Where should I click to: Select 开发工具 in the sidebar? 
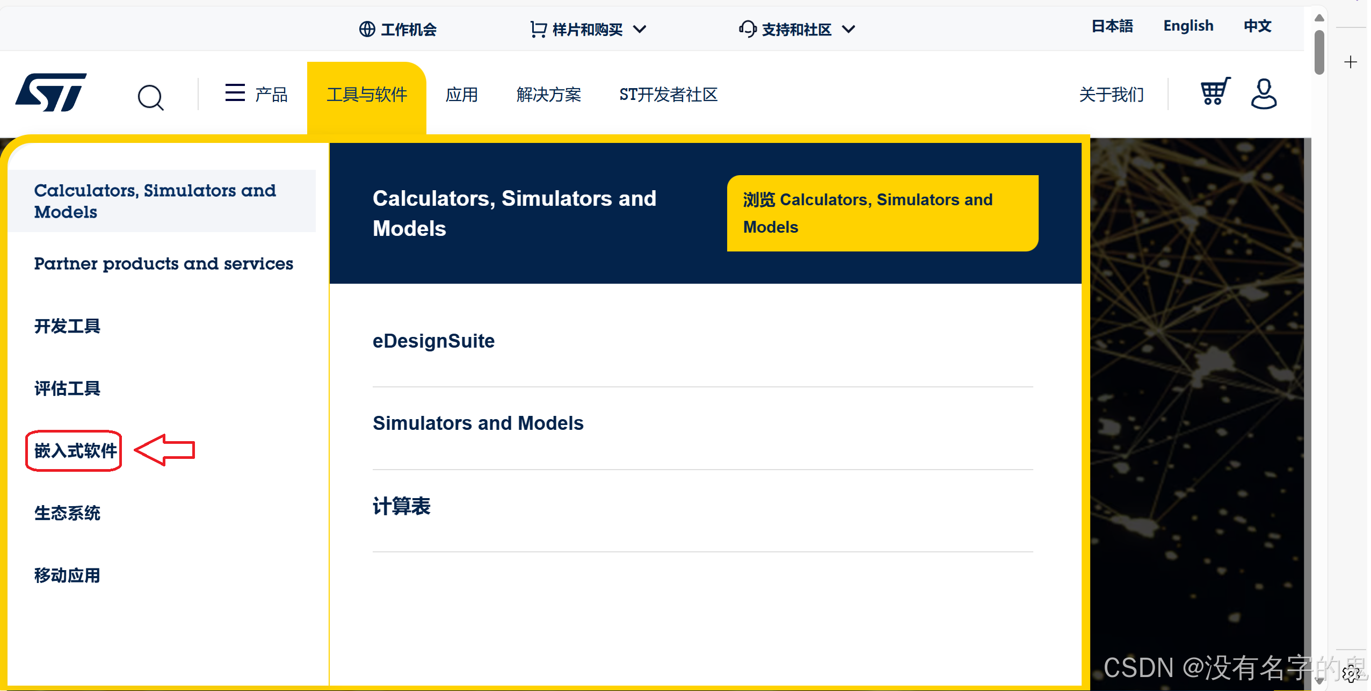67,326
